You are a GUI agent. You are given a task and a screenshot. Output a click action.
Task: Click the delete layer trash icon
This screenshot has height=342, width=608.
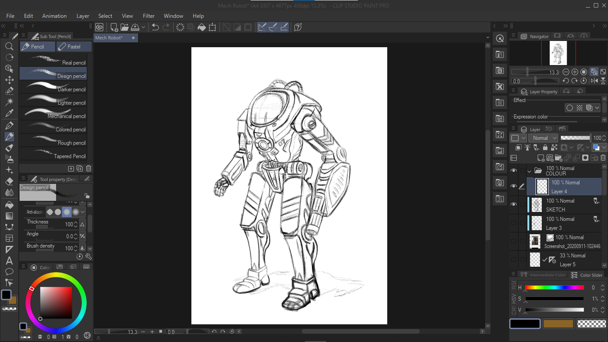point(603,158)
